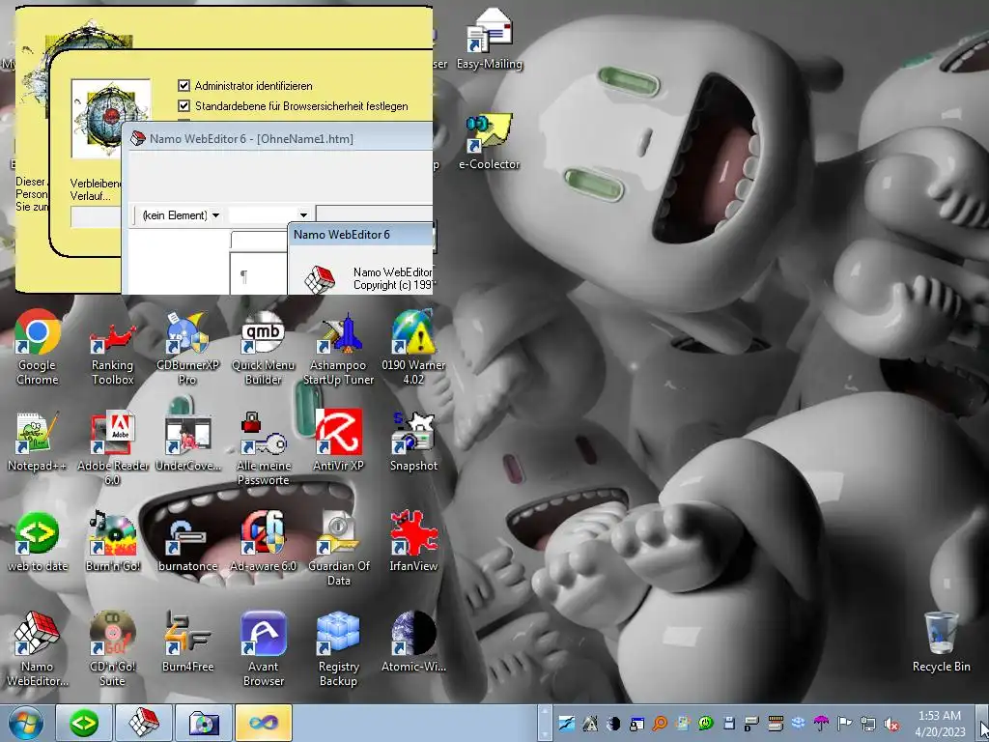Open Ad-aware 6.0 desktop icon

tap(263, 541)
